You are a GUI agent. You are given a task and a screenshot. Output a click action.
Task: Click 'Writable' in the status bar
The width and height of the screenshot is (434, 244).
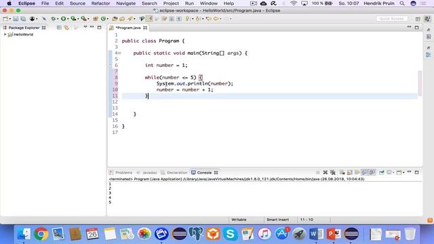[x=239, y=220]
